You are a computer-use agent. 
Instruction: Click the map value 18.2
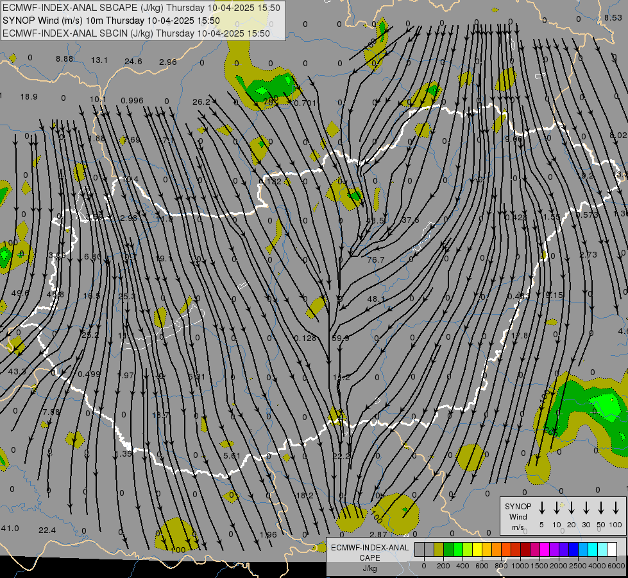(305, 495)
